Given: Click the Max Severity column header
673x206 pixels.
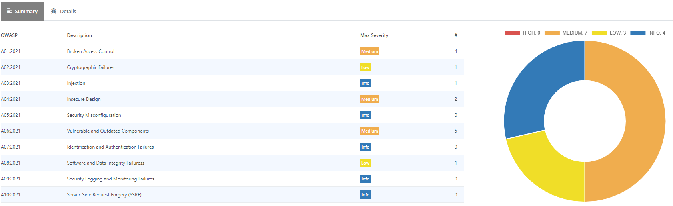Looking at the screenshot, I should click(x=374, y=35).
